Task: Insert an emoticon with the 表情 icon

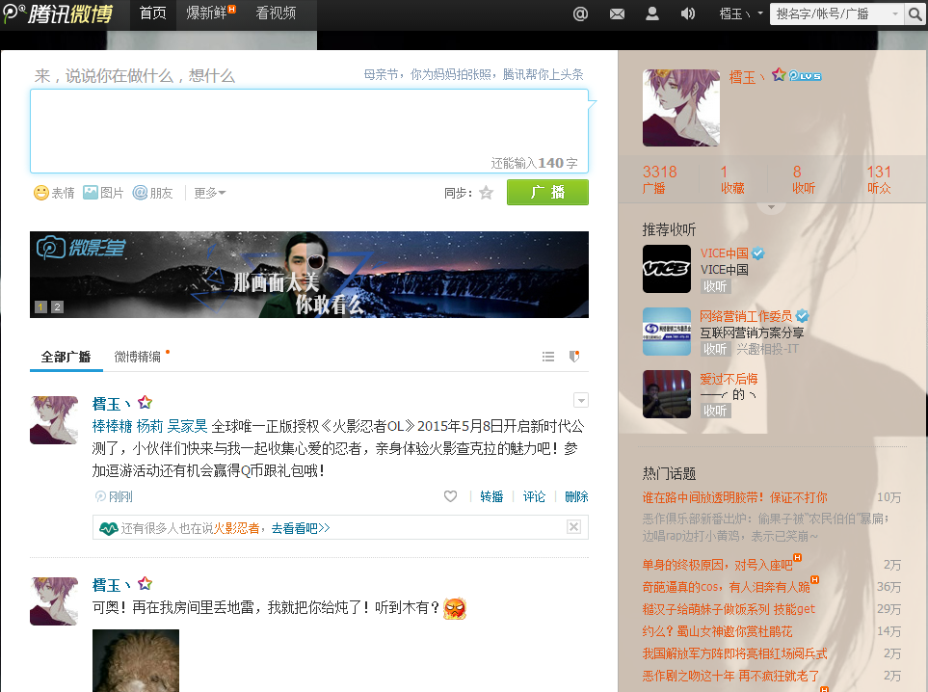Action: pos(54,193)
